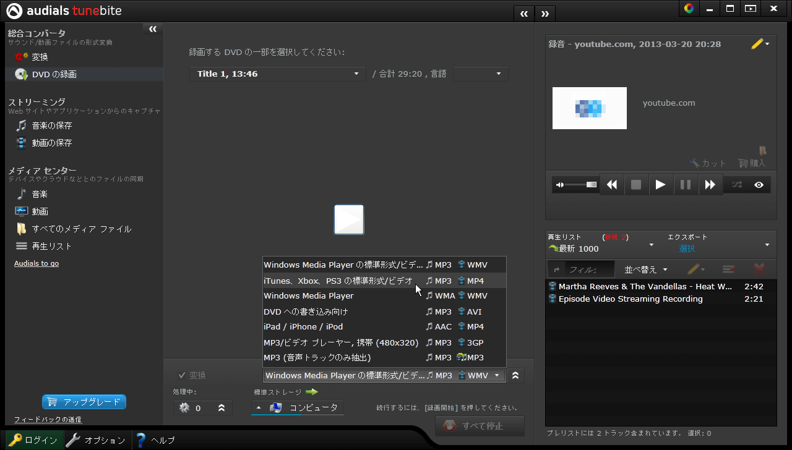792x450 pixels.
Task: Select DVD への書き込み向け option
Action: pos(384,312)
